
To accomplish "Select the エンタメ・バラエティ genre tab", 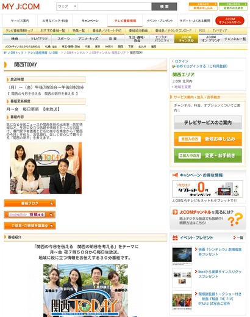I will [x=162, y=38].
